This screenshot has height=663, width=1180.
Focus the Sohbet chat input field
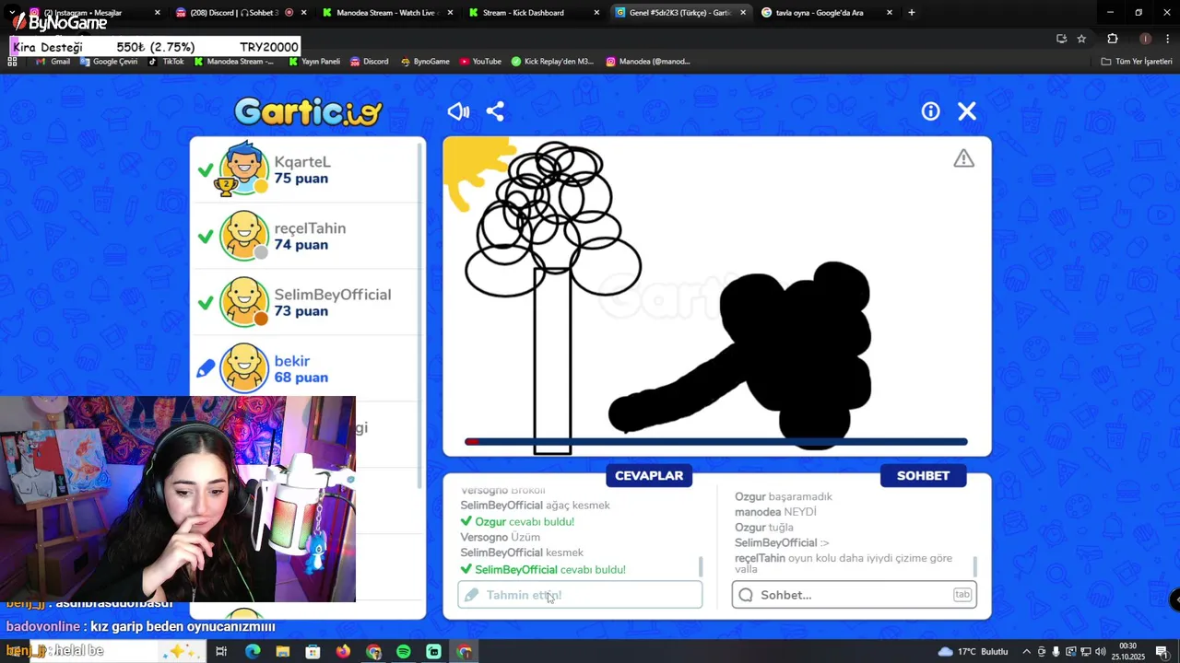(x=855, y=595)
